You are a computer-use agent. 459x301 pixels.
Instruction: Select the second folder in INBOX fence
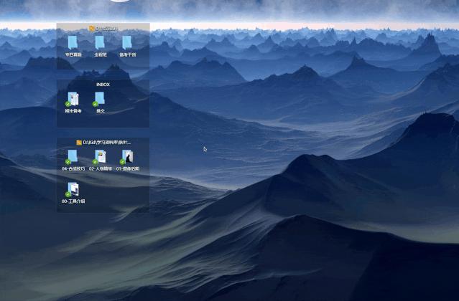pos(101,99)
